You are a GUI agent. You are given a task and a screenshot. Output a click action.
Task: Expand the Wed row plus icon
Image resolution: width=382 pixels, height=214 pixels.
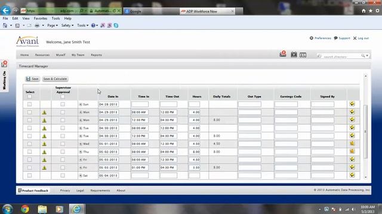tap(81, 144)
